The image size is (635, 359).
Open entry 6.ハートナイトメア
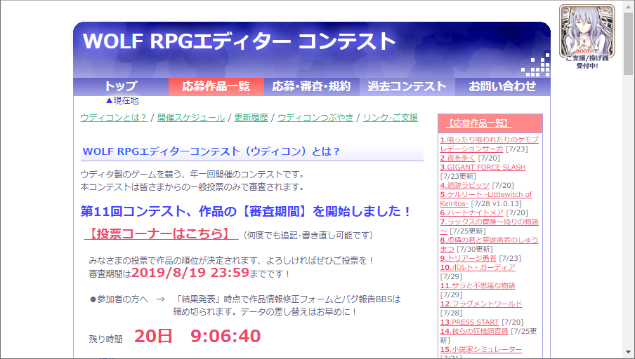coord(472,212)
